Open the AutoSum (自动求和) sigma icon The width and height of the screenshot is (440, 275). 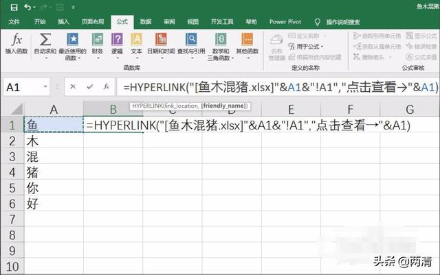pyautogui.click(x=45, y=40)
